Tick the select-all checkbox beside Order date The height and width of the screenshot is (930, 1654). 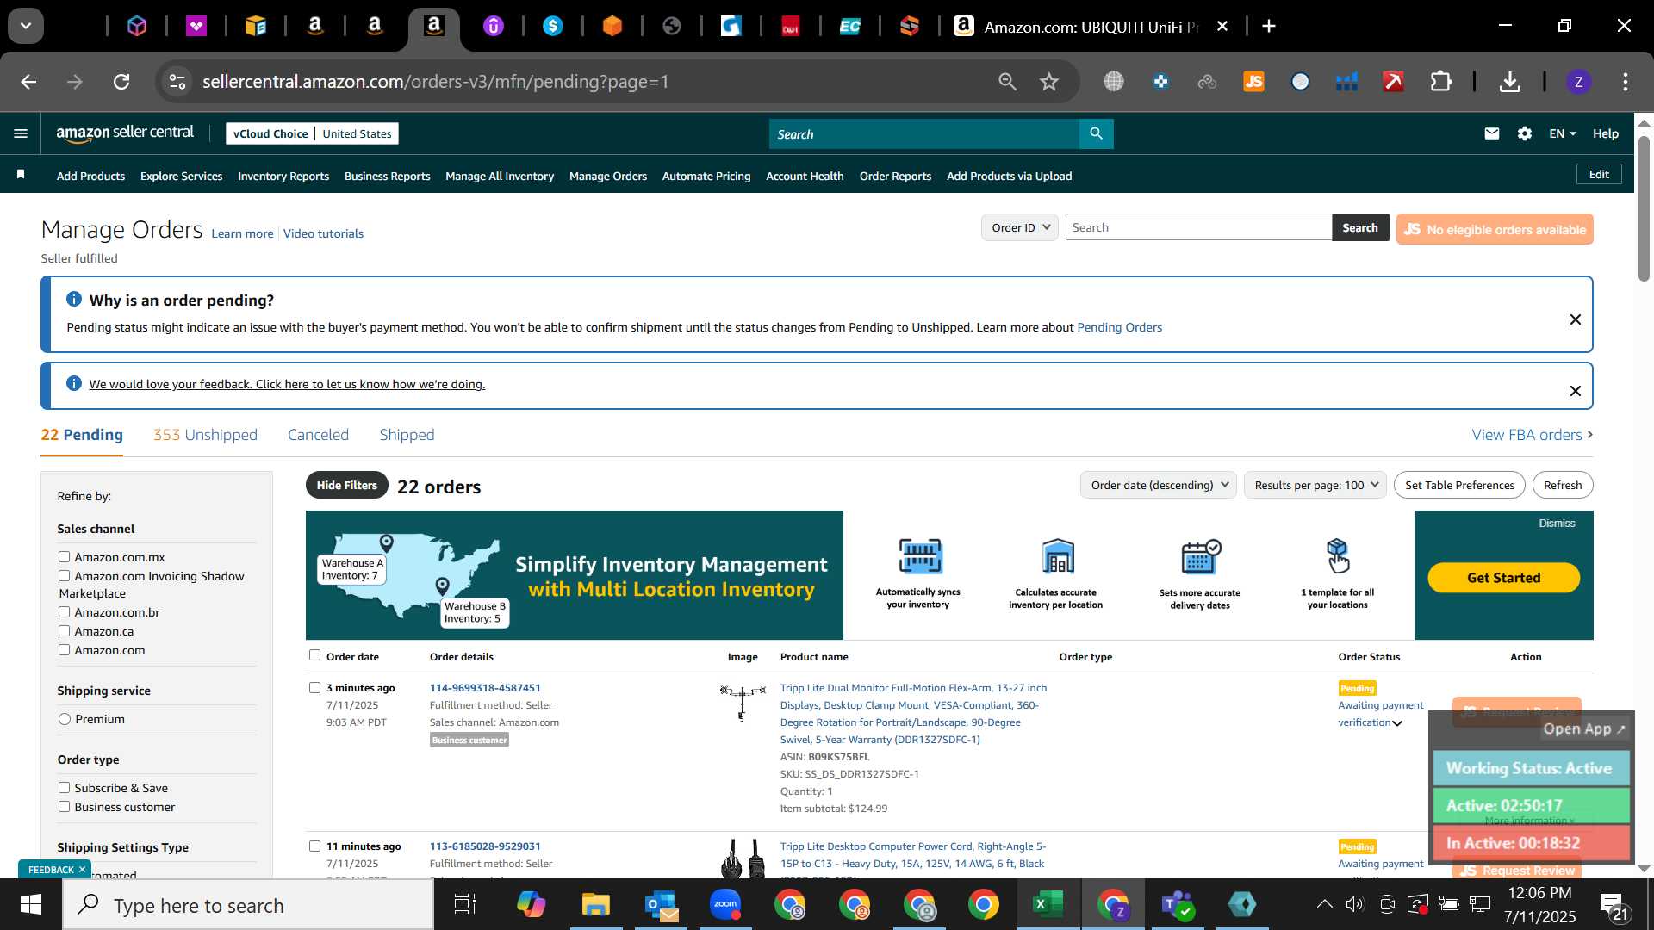(x=314, y=655)
